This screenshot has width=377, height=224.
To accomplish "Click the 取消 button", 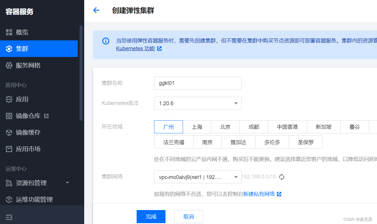I will [188, 217].
